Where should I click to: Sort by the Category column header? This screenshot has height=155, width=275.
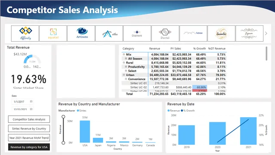tap(128, 49)
